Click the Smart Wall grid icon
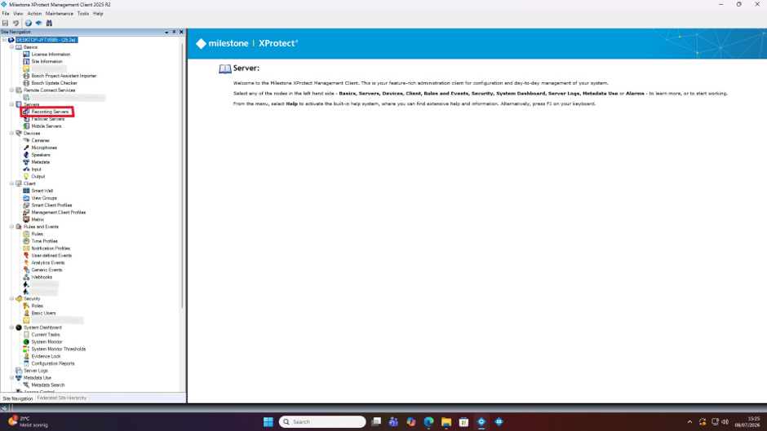This screenshot has width=767, height=431. [x=26, y=191]
